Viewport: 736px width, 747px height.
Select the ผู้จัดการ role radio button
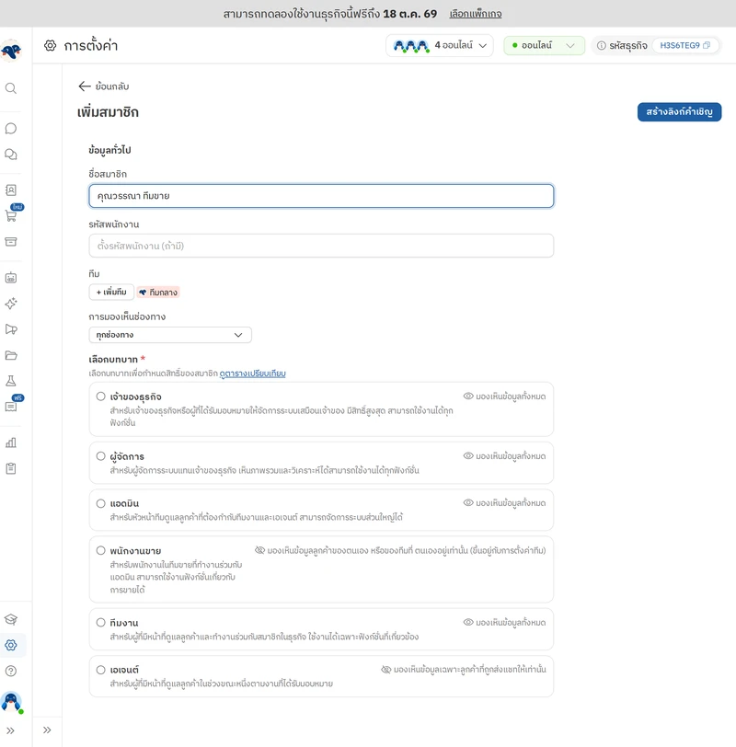(100, 456)
